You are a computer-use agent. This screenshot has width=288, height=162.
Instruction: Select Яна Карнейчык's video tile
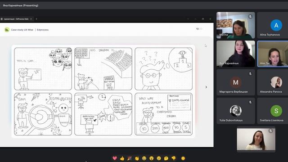pyautogui.click(x=236, y=54)
